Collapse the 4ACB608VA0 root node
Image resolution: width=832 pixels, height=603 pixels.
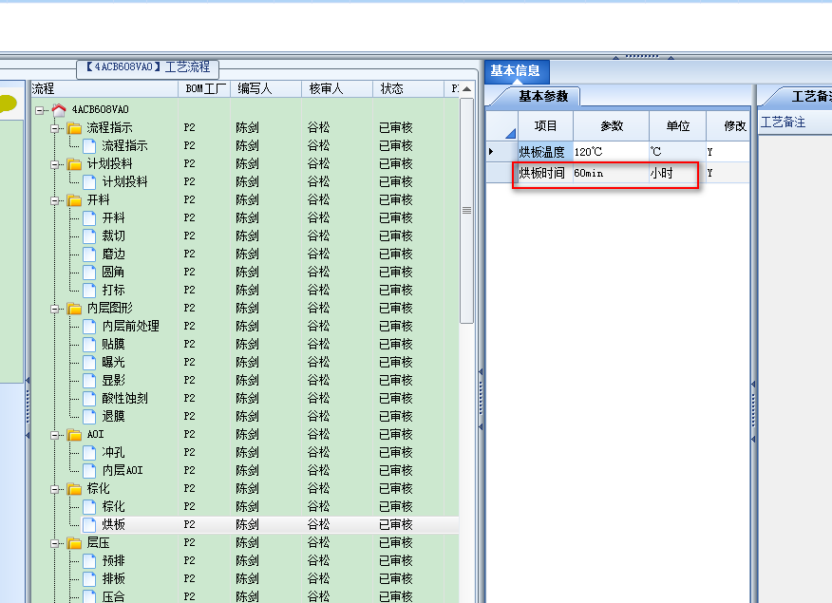point(40,110)
